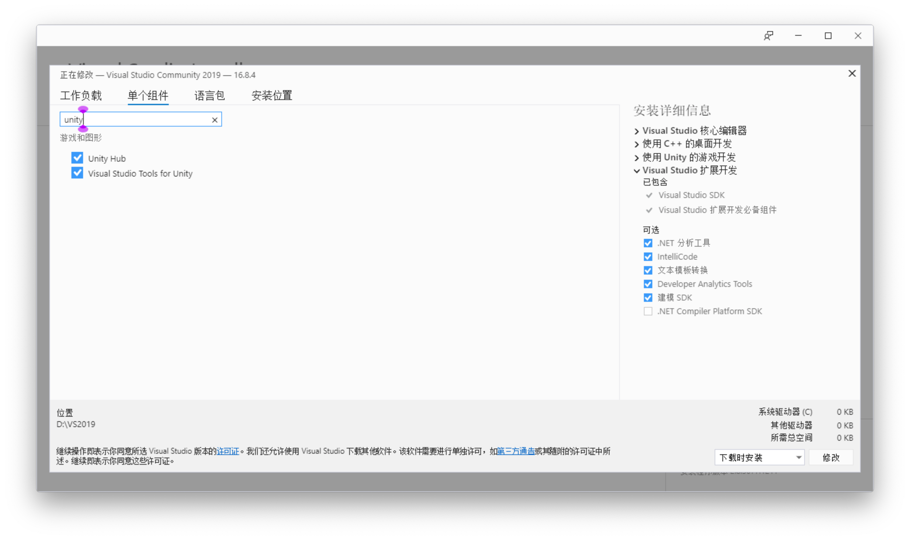Uncheck the Unity Hub component
This screenshot has width=910, height=540.
pos(77,158)
